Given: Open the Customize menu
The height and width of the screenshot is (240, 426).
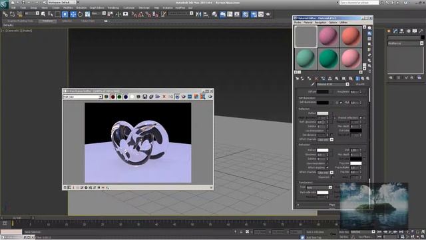Looking at the screenshot, I should [128, 8].
